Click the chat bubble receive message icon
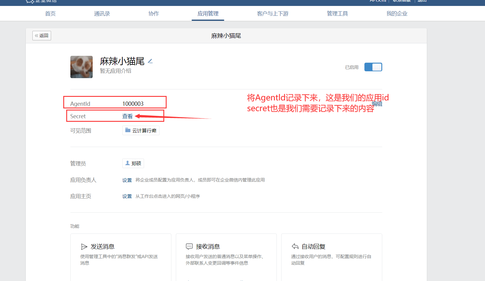The width and height of the screenshot is (485, 281). 189,247
